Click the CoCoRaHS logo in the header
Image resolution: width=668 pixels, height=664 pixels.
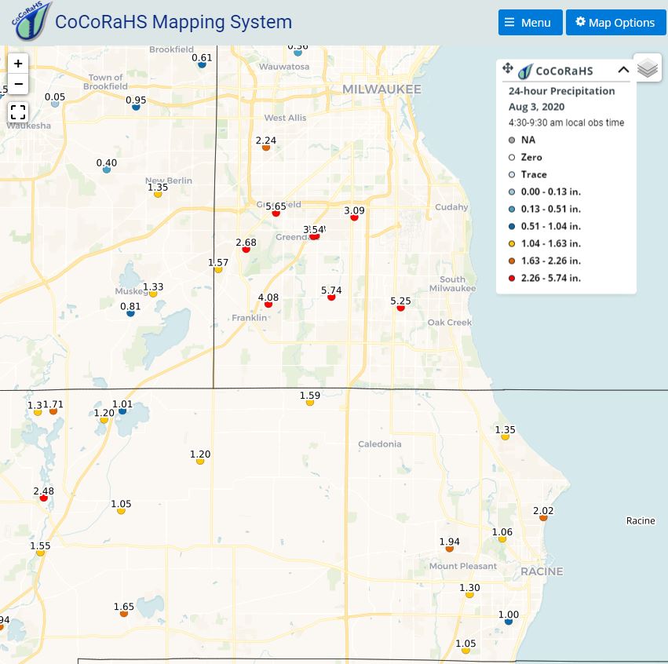pyautogui.click(x=31, y=20)
